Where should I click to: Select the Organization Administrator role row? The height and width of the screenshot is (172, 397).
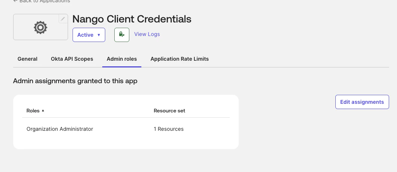[126, 129]
